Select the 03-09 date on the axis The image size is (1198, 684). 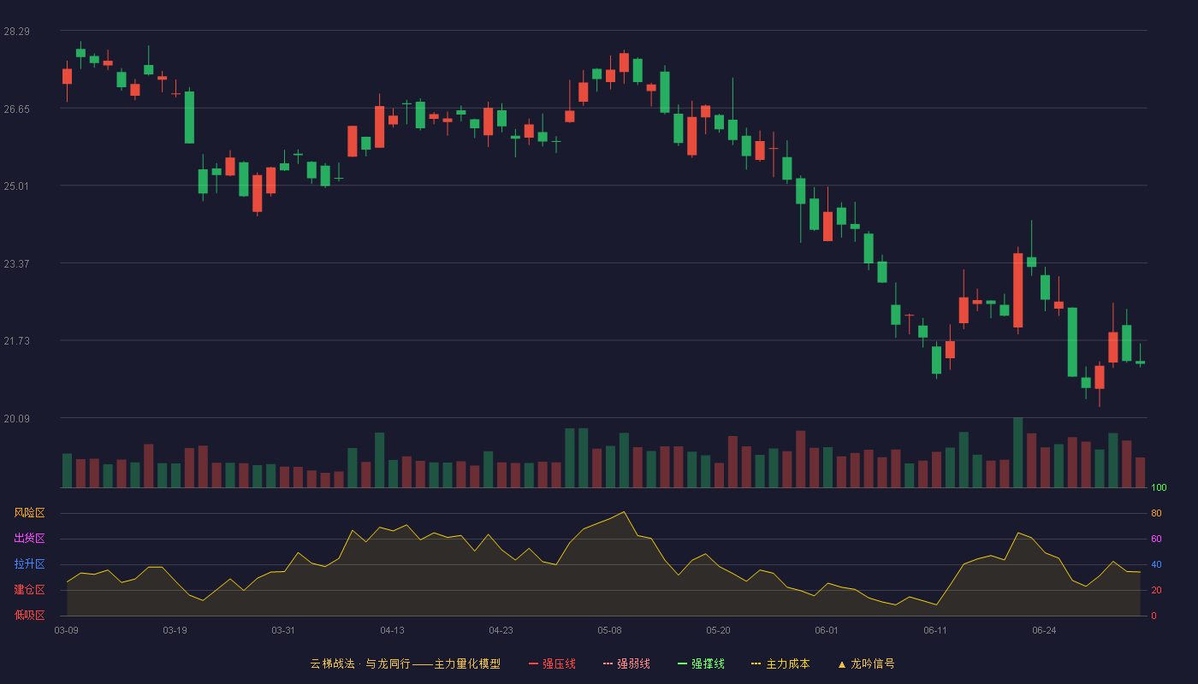tap(67, 630)
